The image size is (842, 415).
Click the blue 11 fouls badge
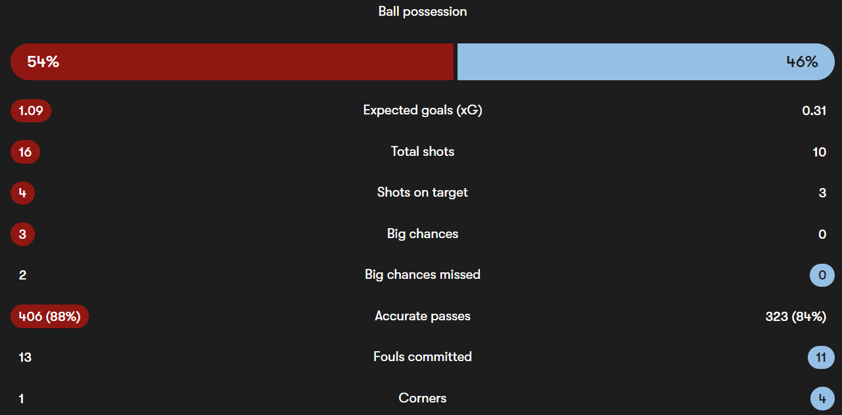click(x=821, y=357)
